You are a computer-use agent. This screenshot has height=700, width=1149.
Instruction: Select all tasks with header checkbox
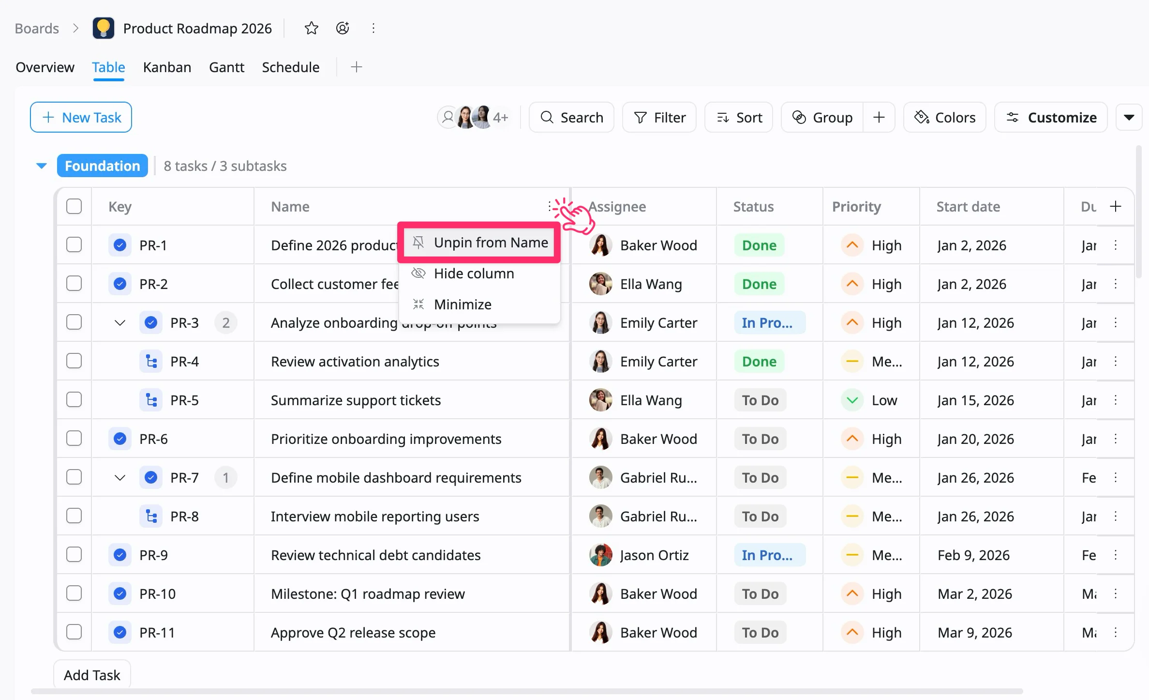[74, 206]
